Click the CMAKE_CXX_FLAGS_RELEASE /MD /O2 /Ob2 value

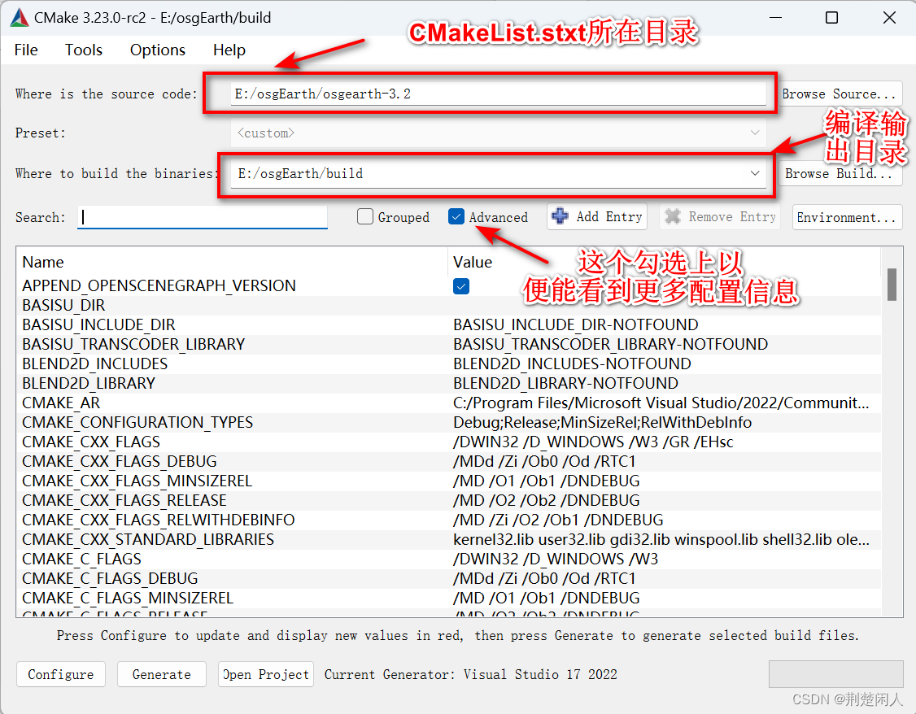[546, 500]
